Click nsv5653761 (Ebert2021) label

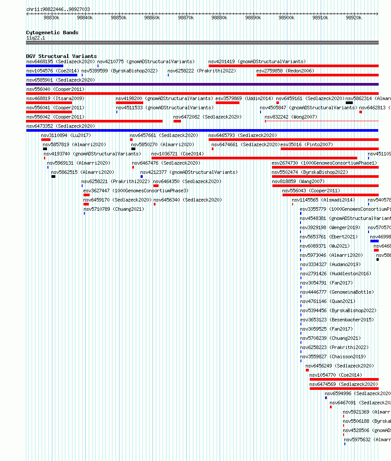click(x=329, y=237)
